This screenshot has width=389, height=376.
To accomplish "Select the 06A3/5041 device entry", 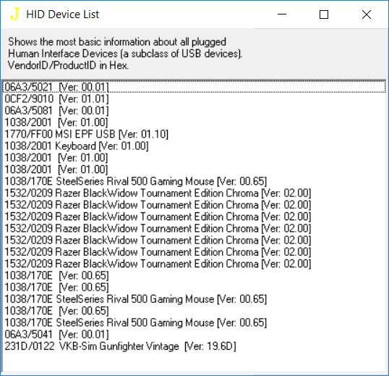I will coord(194,334).
